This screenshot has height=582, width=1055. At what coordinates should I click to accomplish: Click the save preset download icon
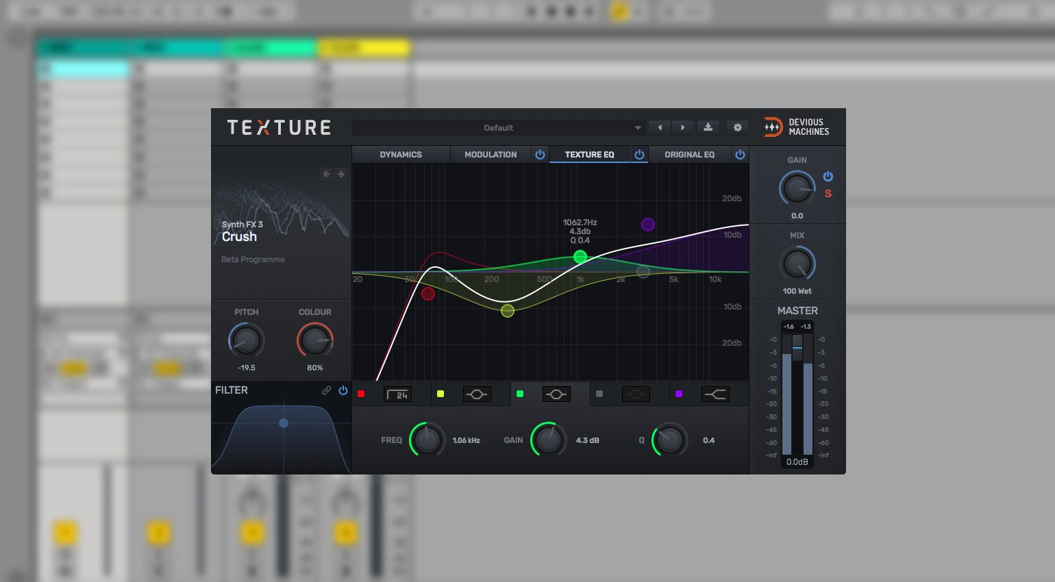pos(708,127)
